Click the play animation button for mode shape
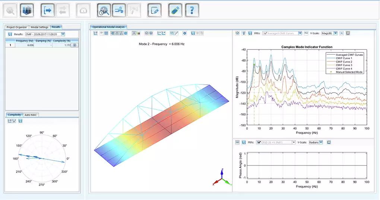Screen dimensions: 380x200 coord(184,33)
